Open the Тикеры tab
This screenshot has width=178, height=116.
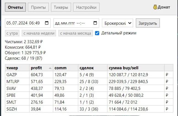point(61,7)
